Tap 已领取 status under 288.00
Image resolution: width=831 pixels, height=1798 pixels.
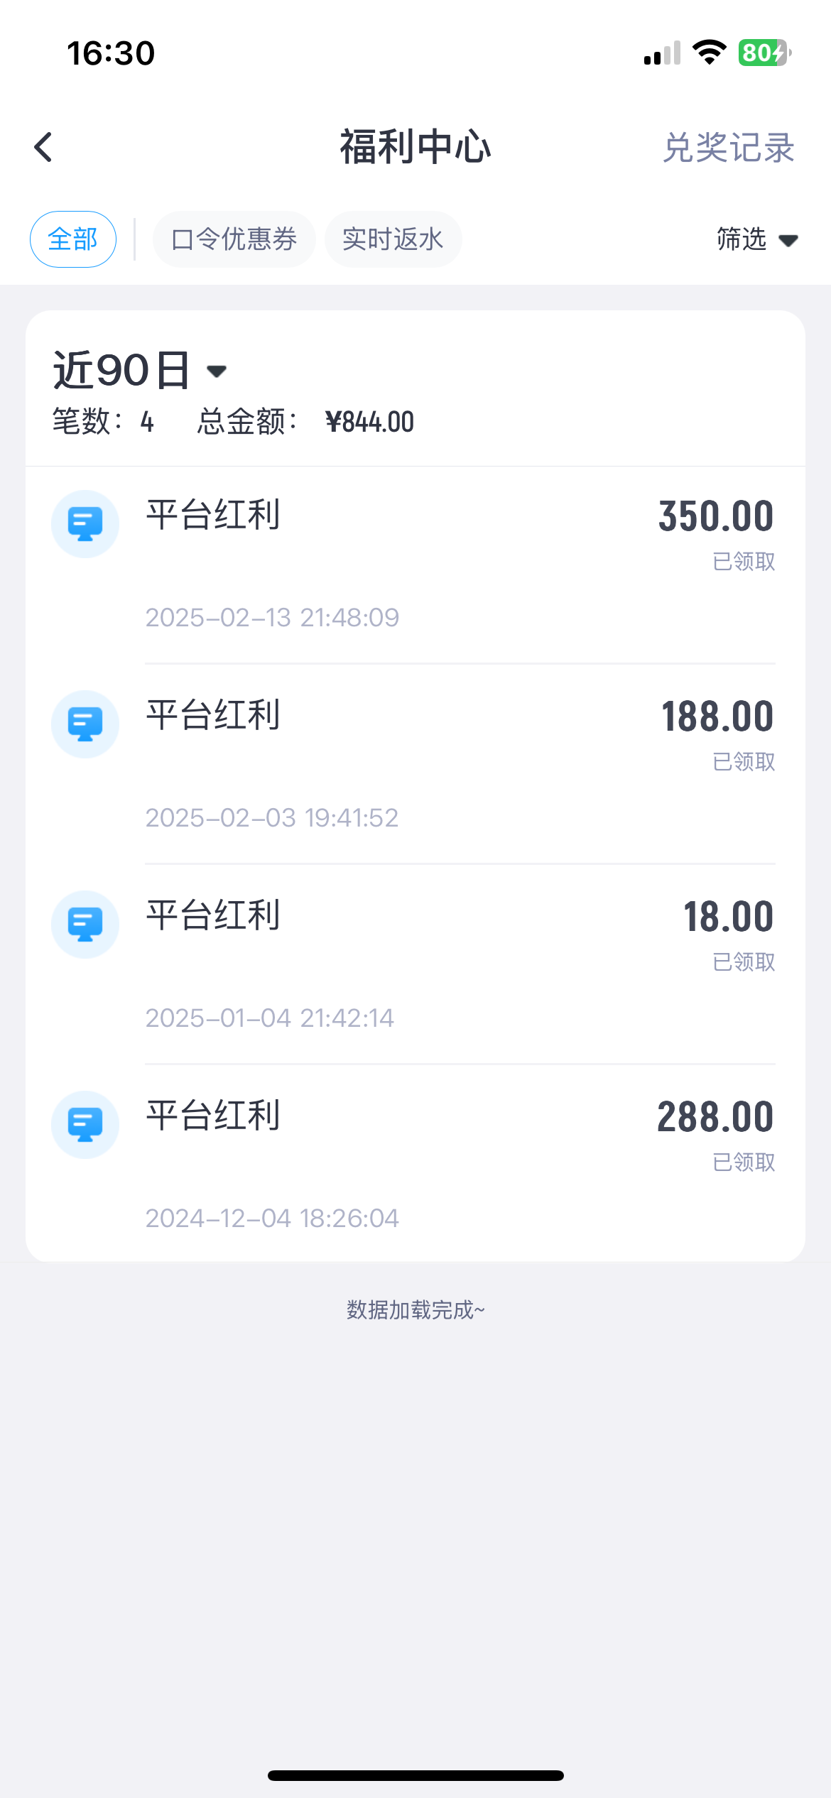click(744, 1162)
